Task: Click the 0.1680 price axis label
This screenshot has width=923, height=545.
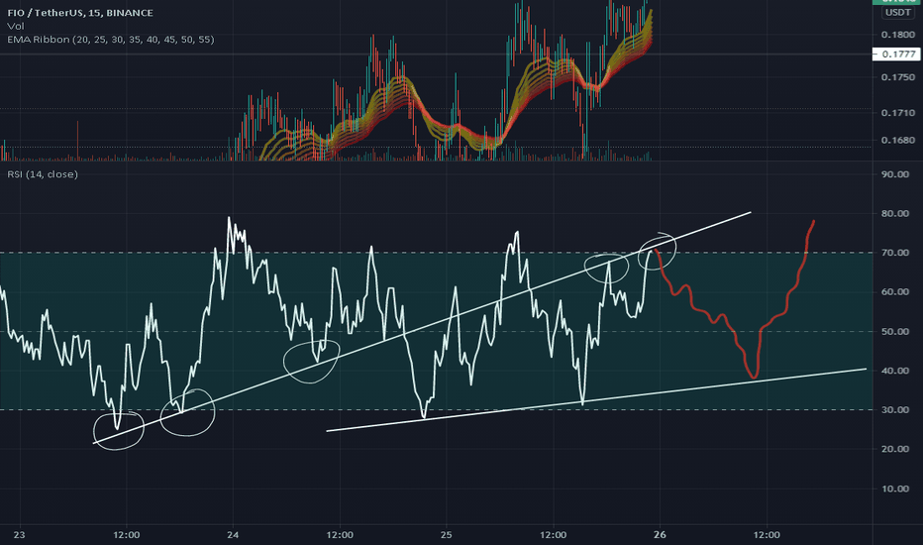Action: click(x=897, y=141)
